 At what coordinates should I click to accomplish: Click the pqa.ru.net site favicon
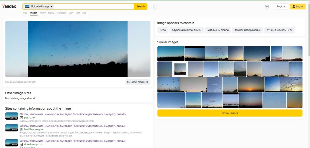[21, 117]
